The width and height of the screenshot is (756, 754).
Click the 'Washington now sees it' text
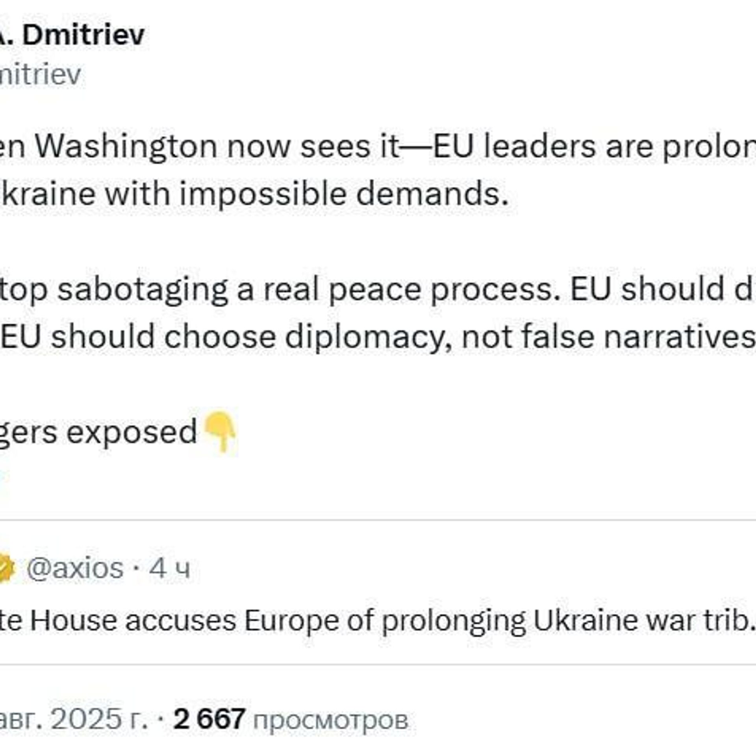pos(217,146)
